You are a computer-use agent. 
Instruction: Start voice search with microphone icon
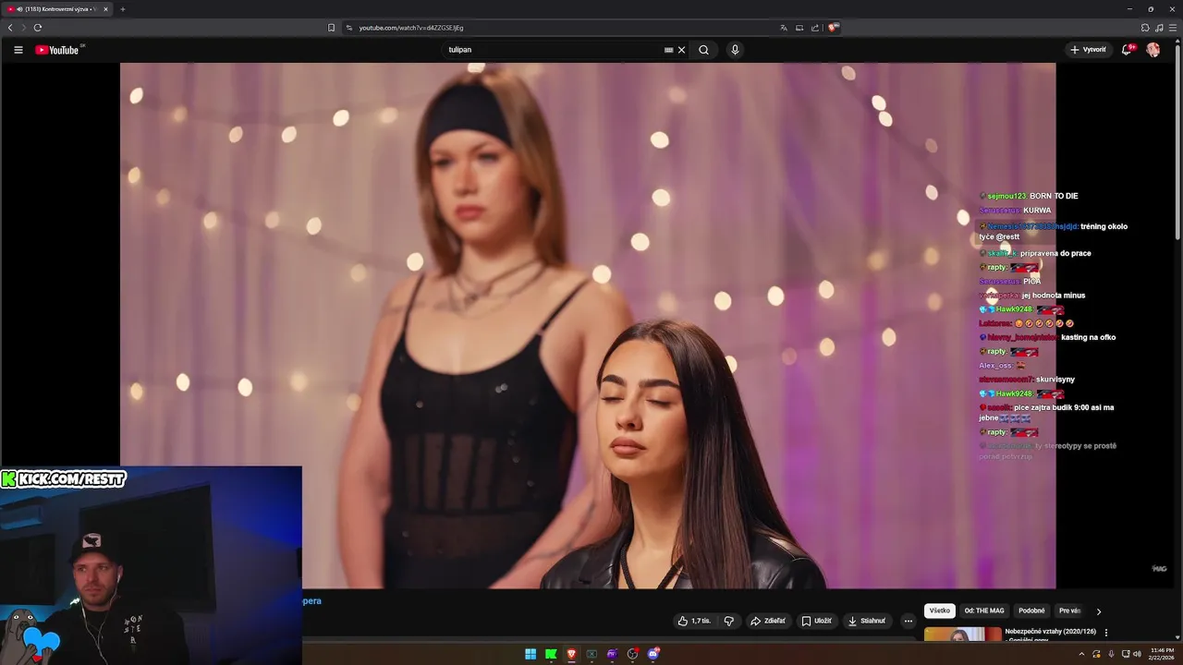[735, 50]
